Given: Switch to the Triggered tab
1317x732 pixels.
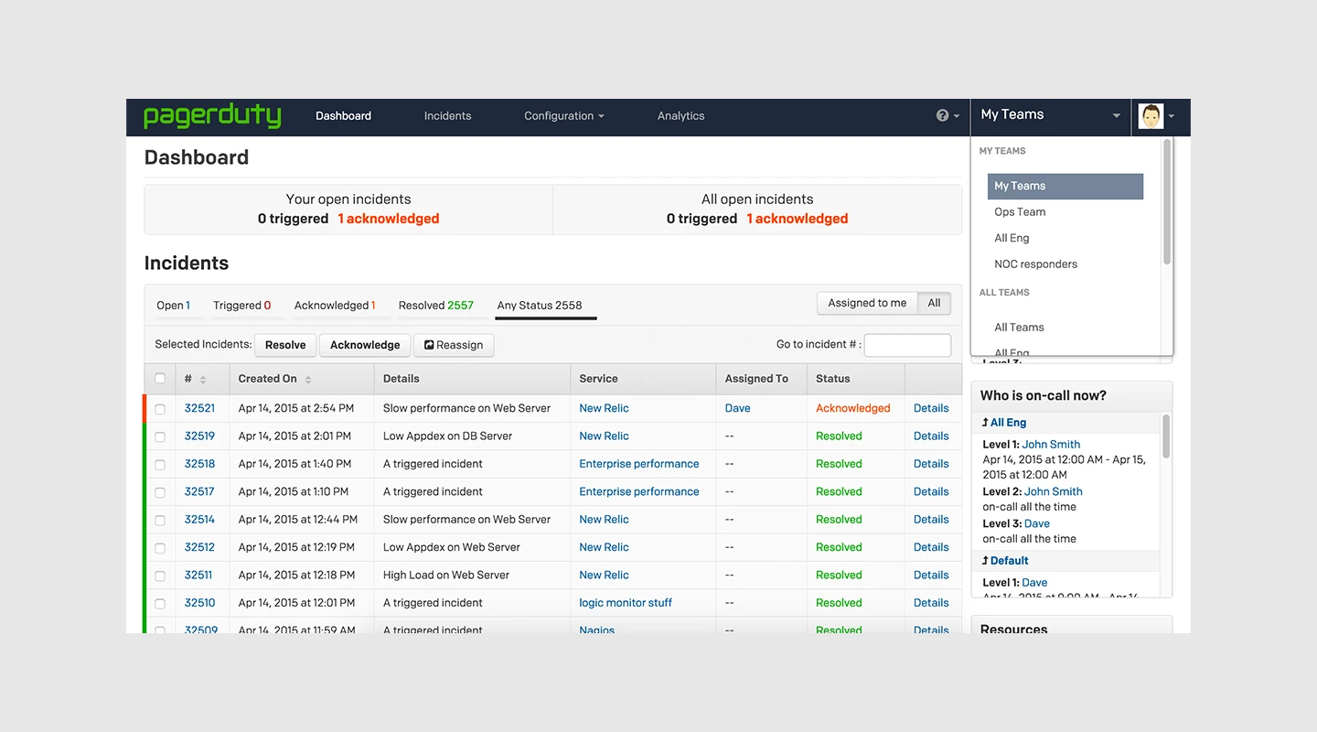Looking at the screenshot, I should click(241, 306).
